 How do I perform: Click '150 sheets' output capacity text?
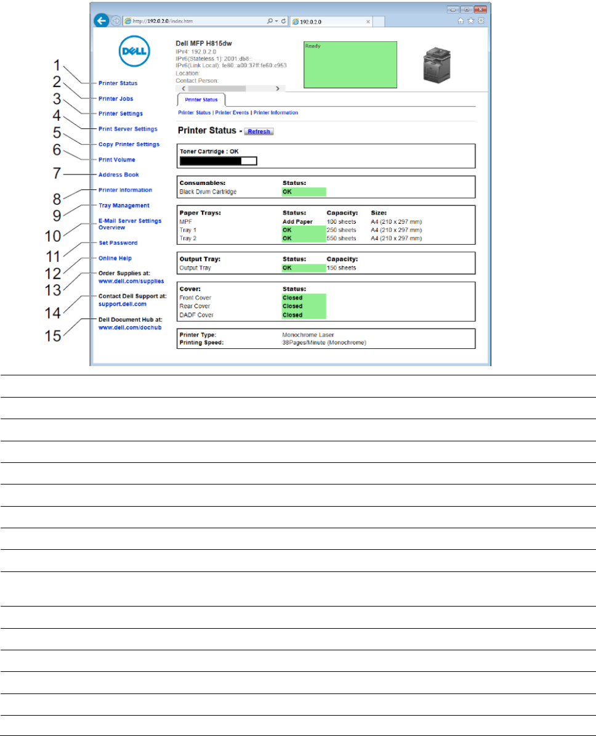[x=341, y=268]
